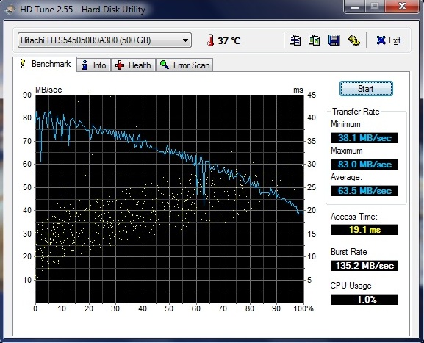Click the Burst Rate value display

click(x=364, y=265)
